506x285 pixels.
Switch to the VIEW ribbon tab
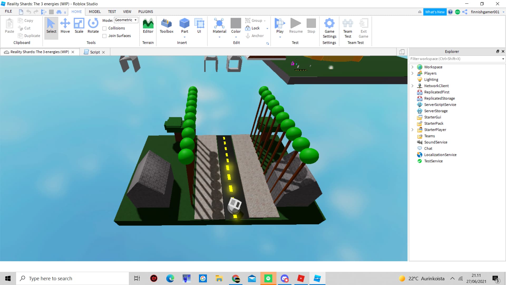pos(127,12)
